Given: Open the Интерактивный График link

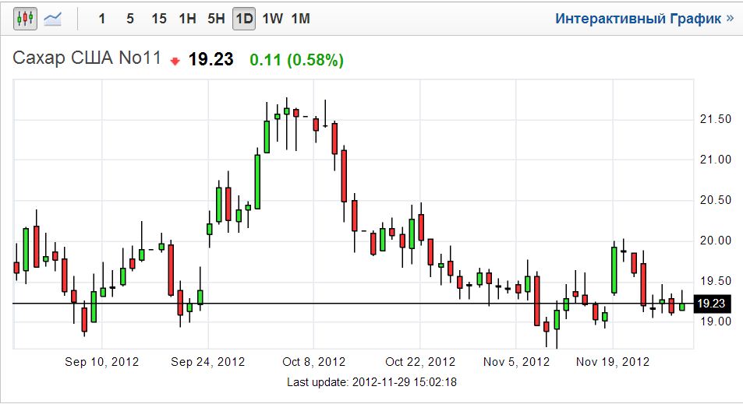Looking at the screenshot, I should 645,19.
